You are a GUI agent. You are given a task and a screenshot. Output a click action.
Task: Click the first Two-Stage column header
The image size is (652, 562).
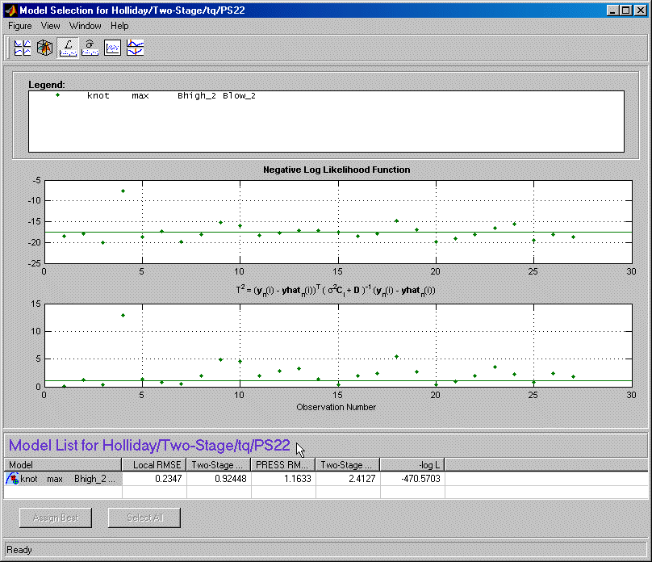(x=219, y=464)
